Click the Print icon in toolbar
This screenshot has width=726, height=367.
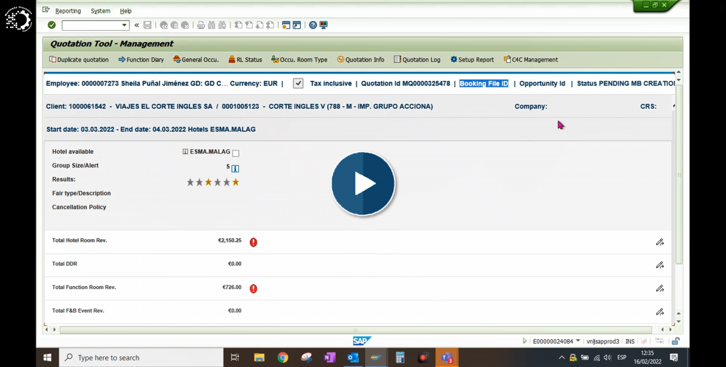pos(201,25)
